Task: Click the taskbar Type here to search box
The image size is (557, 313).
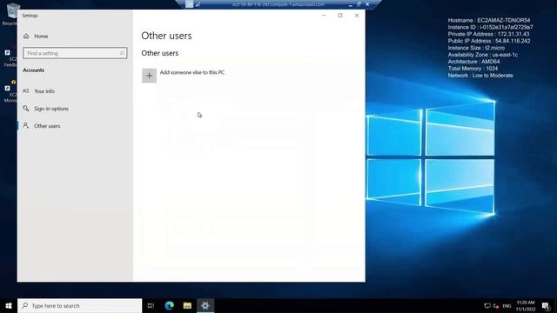Action: click(79, 305)
